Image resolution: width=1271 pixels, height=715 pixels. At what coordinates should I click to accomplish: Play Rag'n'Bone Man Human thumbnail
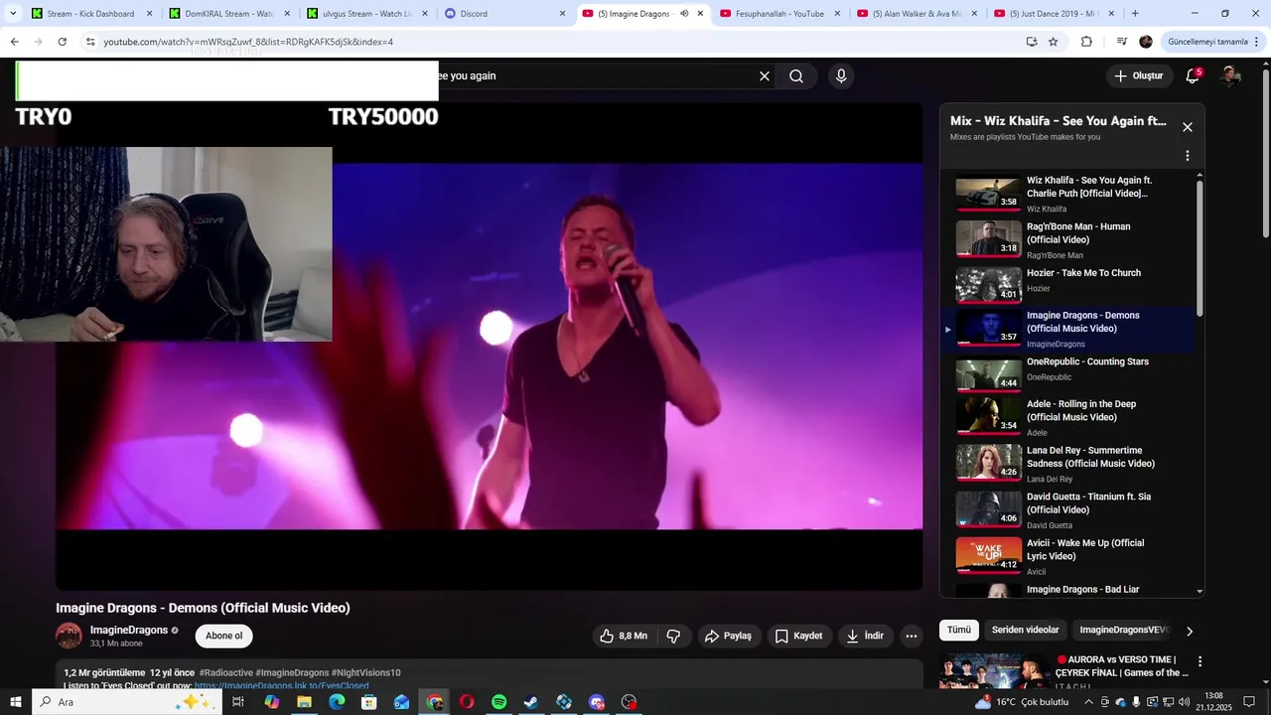click(x=988, y=239)
